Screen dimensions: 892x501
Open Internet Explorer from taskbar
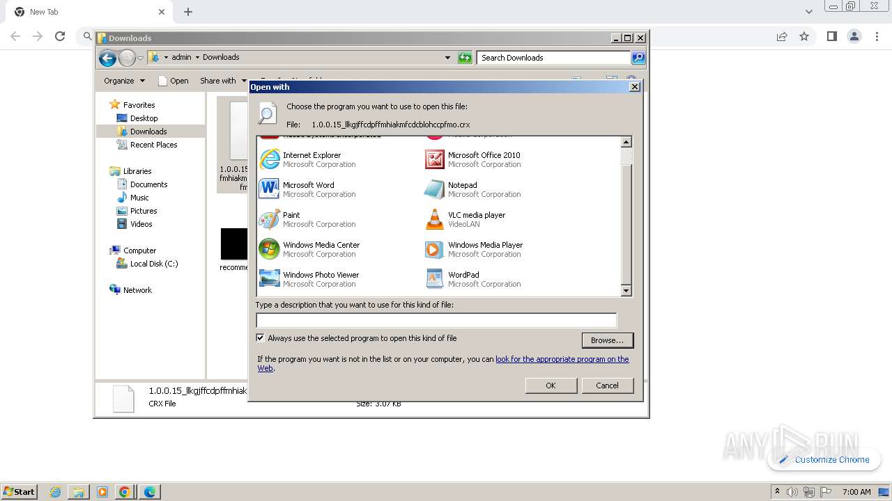(56, 492)
